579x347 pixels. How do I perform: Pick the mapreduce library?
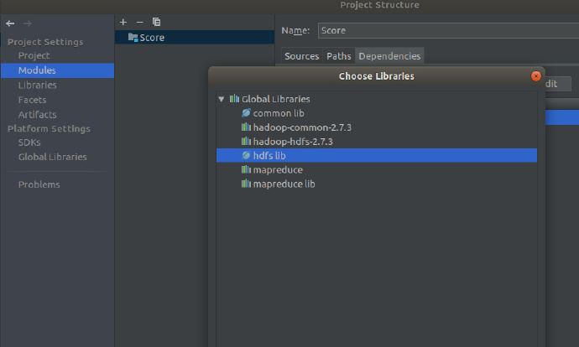[277, 170]
